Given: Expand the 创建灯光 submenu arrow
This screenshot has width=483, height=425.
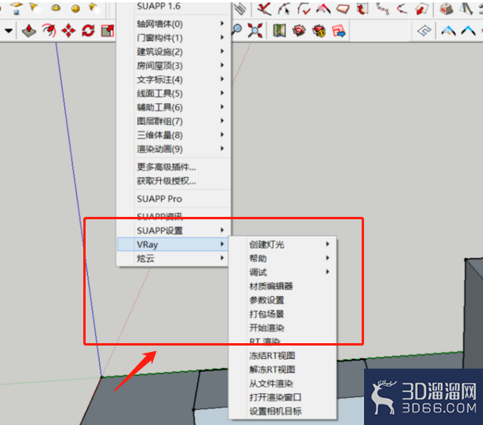Looking at the screenshot, I should 328,244.
